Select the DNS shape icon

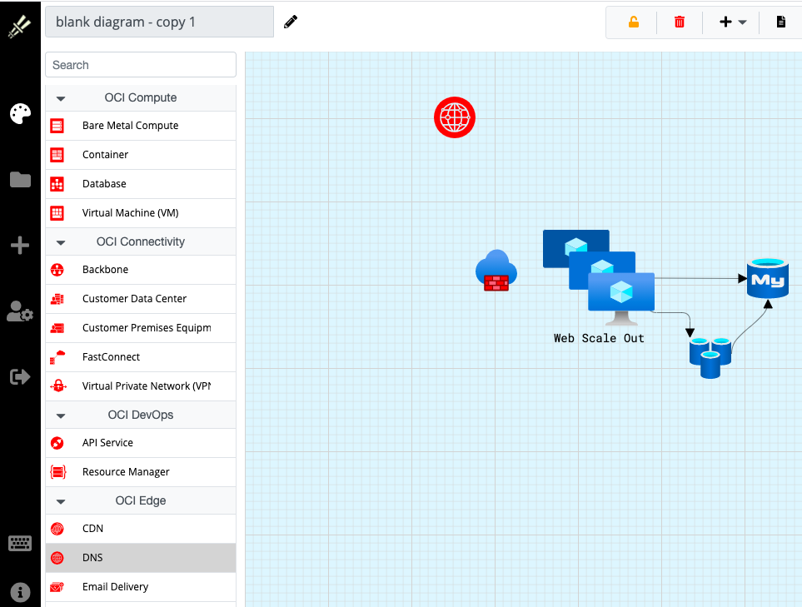pos(57,558)
